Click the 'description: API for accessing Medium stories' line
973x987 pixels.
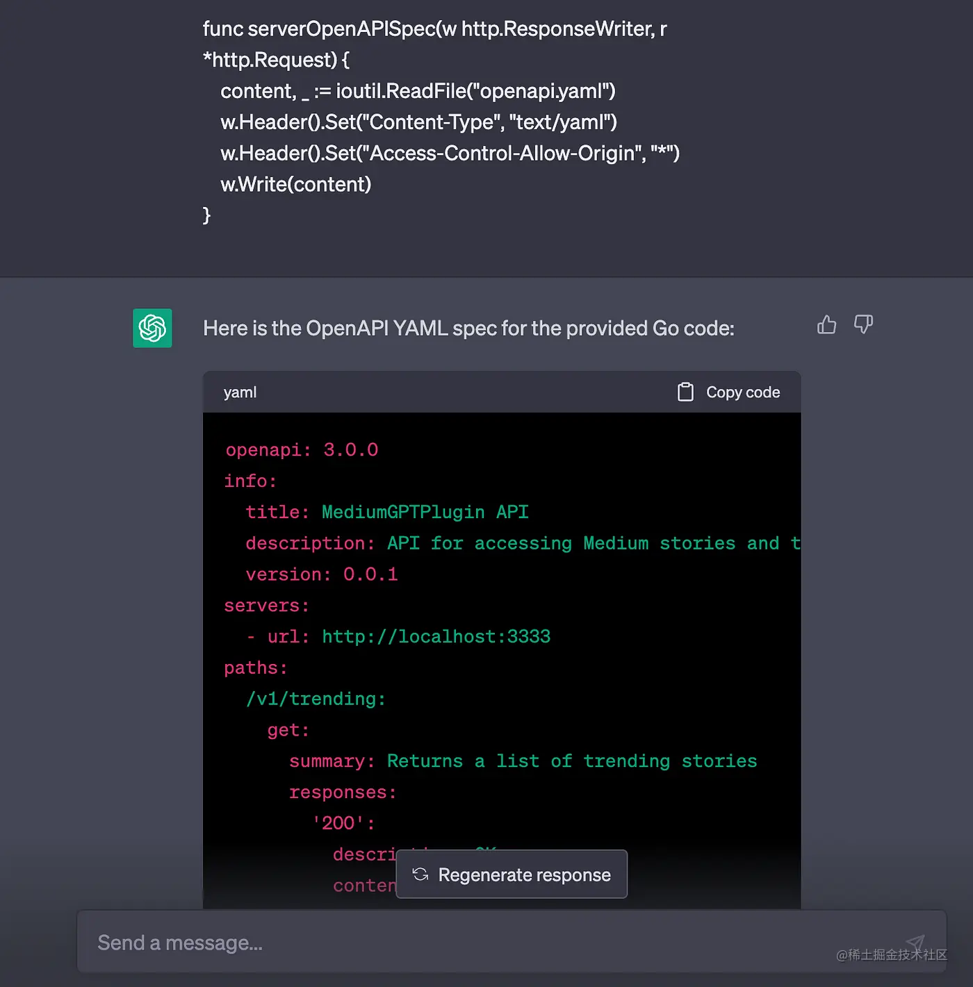point(523,544)
